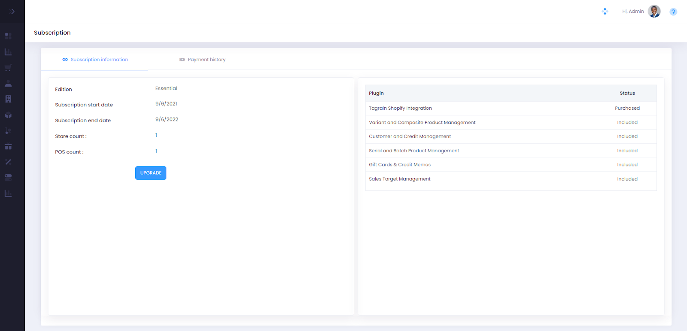The height and width of the screenshot is (331, 687).
Task: Click subscription end date 9/6/2022
Action: (x=167, y=120)
